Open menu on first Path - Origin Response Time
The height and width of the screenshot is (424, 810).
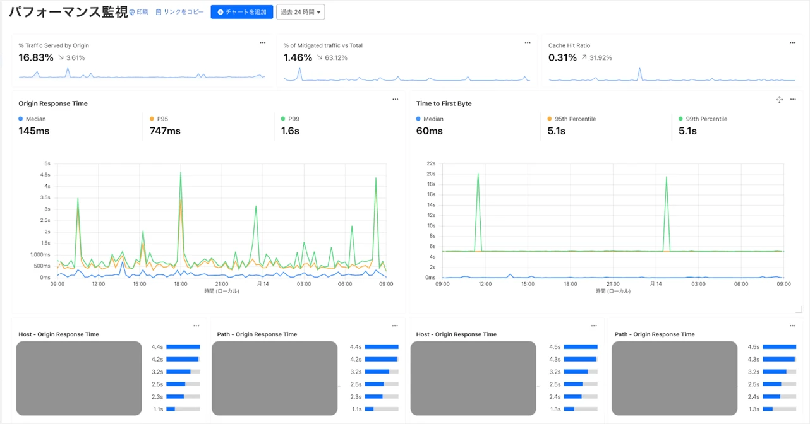pyautogui.click(x=395, y=326)
